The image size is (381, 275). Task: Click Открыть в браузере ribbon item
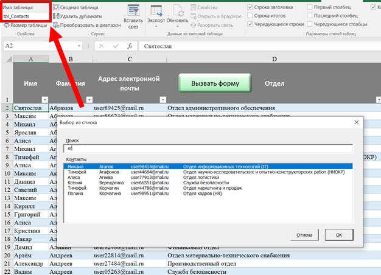tap(216, 16)
